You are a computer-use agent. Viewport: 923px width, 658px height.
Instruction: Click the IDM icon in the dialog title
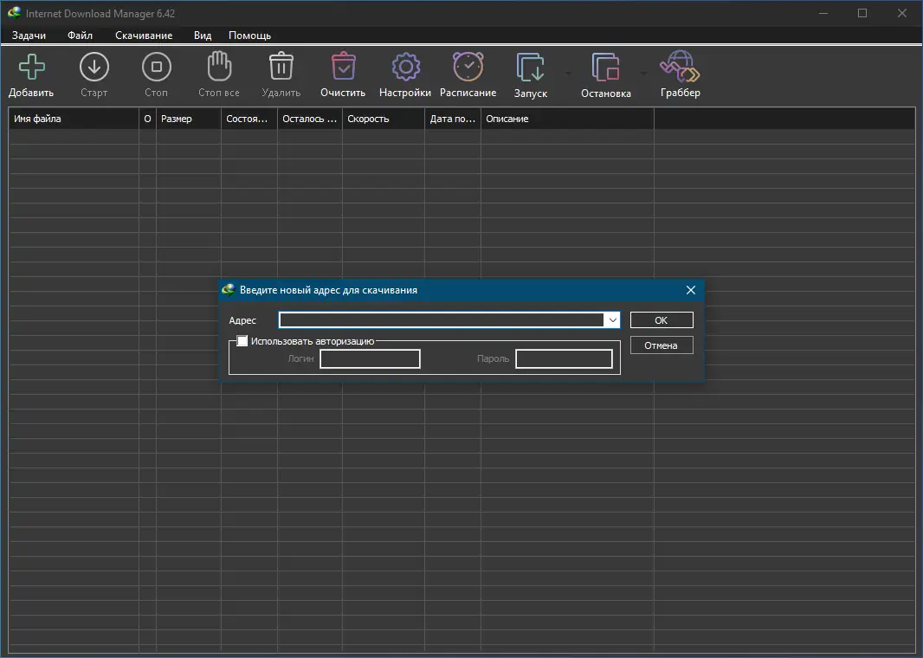(228, 289)
